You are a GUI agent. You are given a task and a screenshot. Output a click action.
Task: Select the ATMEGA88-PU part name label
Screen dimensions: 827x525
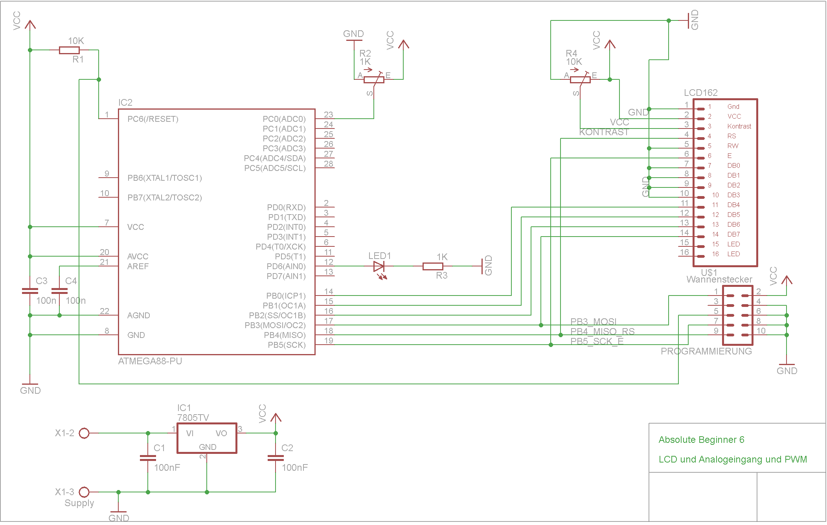150,361
